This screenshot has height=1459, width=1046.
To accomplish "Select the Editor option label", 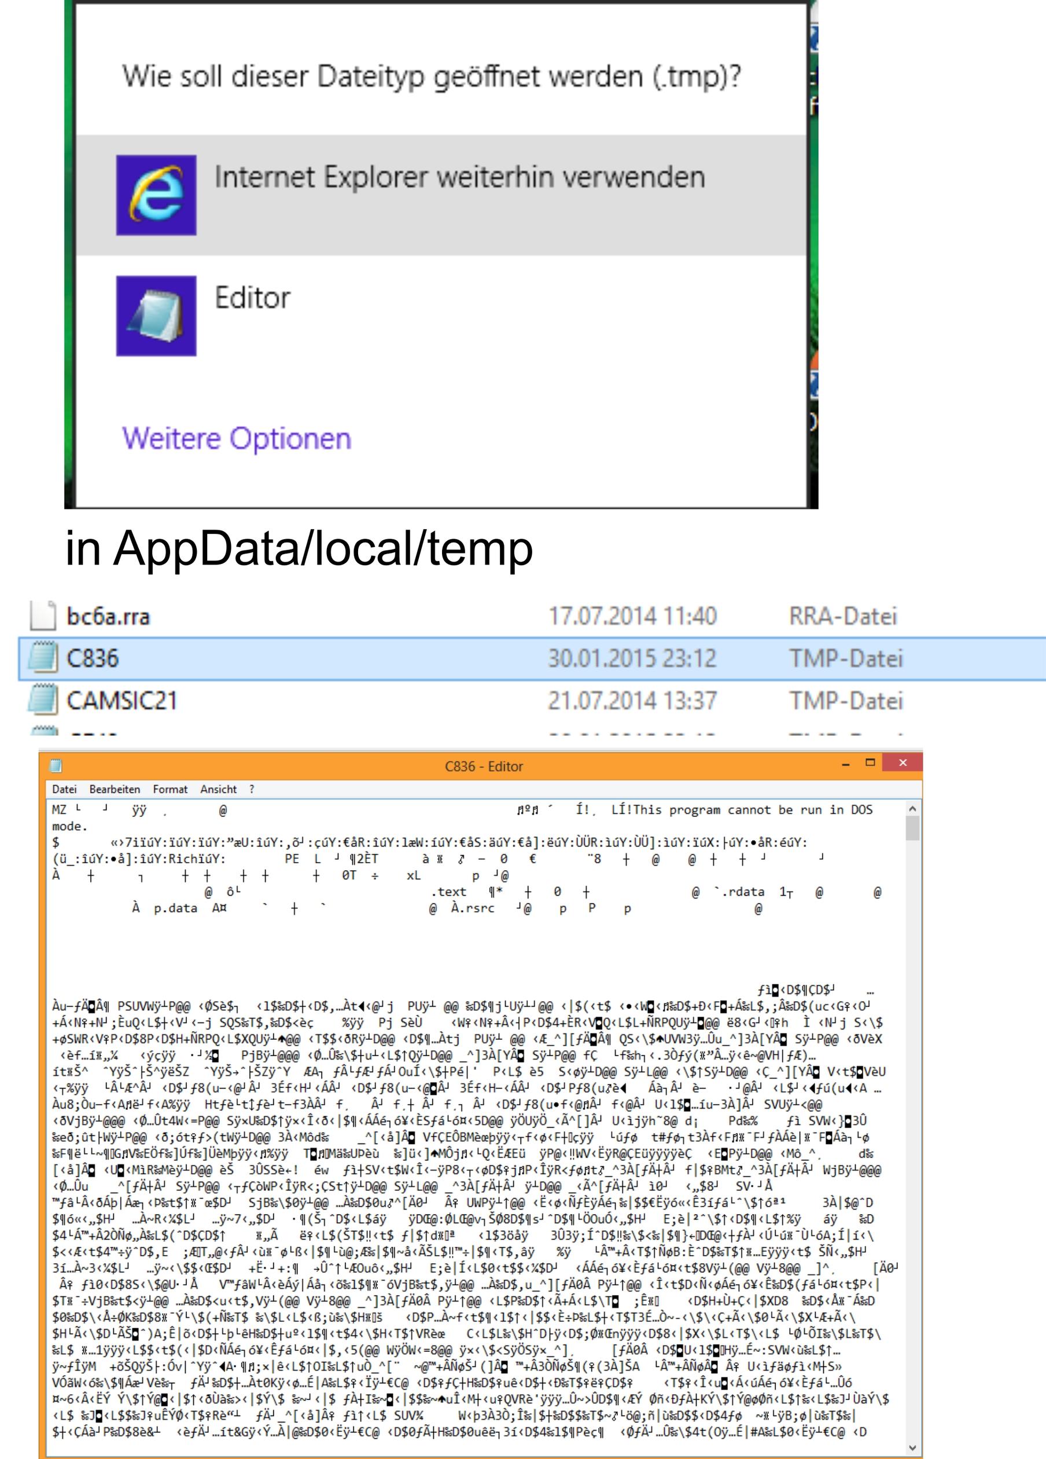I will coord(252,298).
